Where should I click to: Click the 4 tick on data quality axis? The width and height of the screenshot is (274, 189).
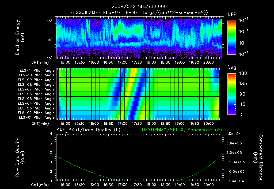[51, 134]
